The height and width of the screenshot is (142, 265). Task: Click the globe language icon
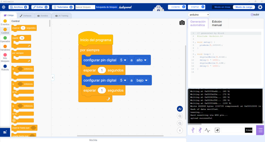(4, 7)
